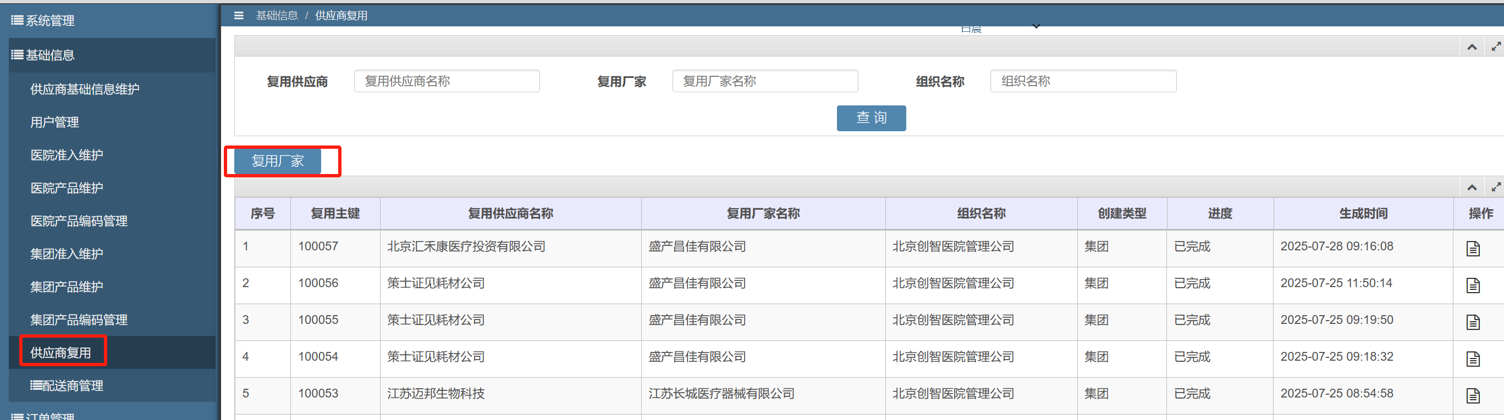The width and height of the screenshot is (1504, 420).
Task: Click the 查询 search button
Action: 871,118
